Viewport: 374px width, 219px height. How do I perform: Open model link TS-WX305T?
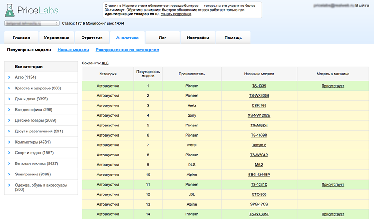point(259,214)
